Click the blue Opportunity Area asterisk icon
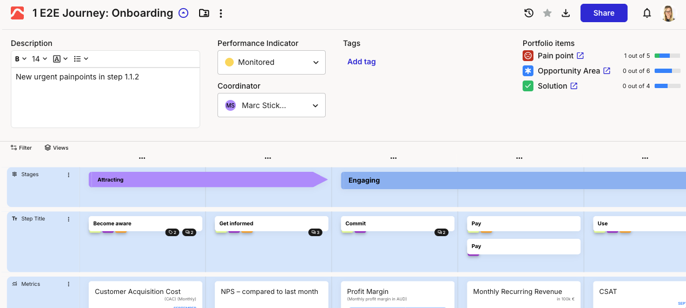The width and height of the screenshot is (686, 308). pos(528,71)
